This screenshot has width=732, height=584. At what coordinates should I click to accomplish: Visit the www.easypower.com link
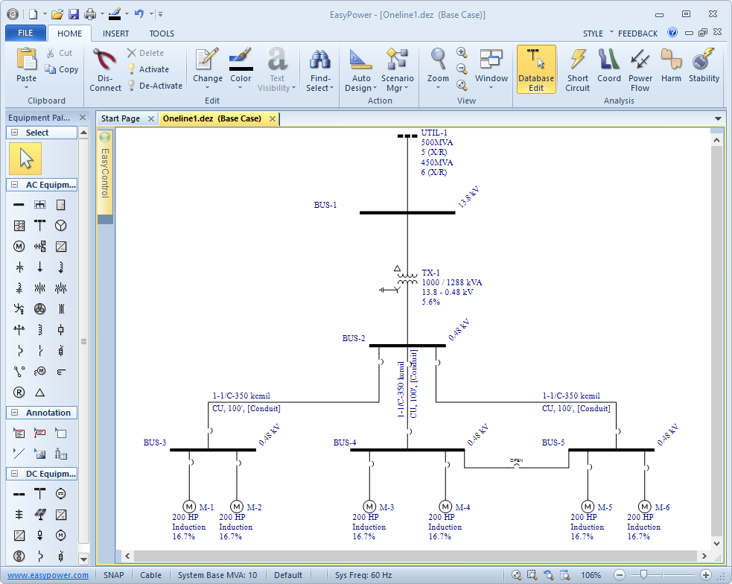pos(48,575)
